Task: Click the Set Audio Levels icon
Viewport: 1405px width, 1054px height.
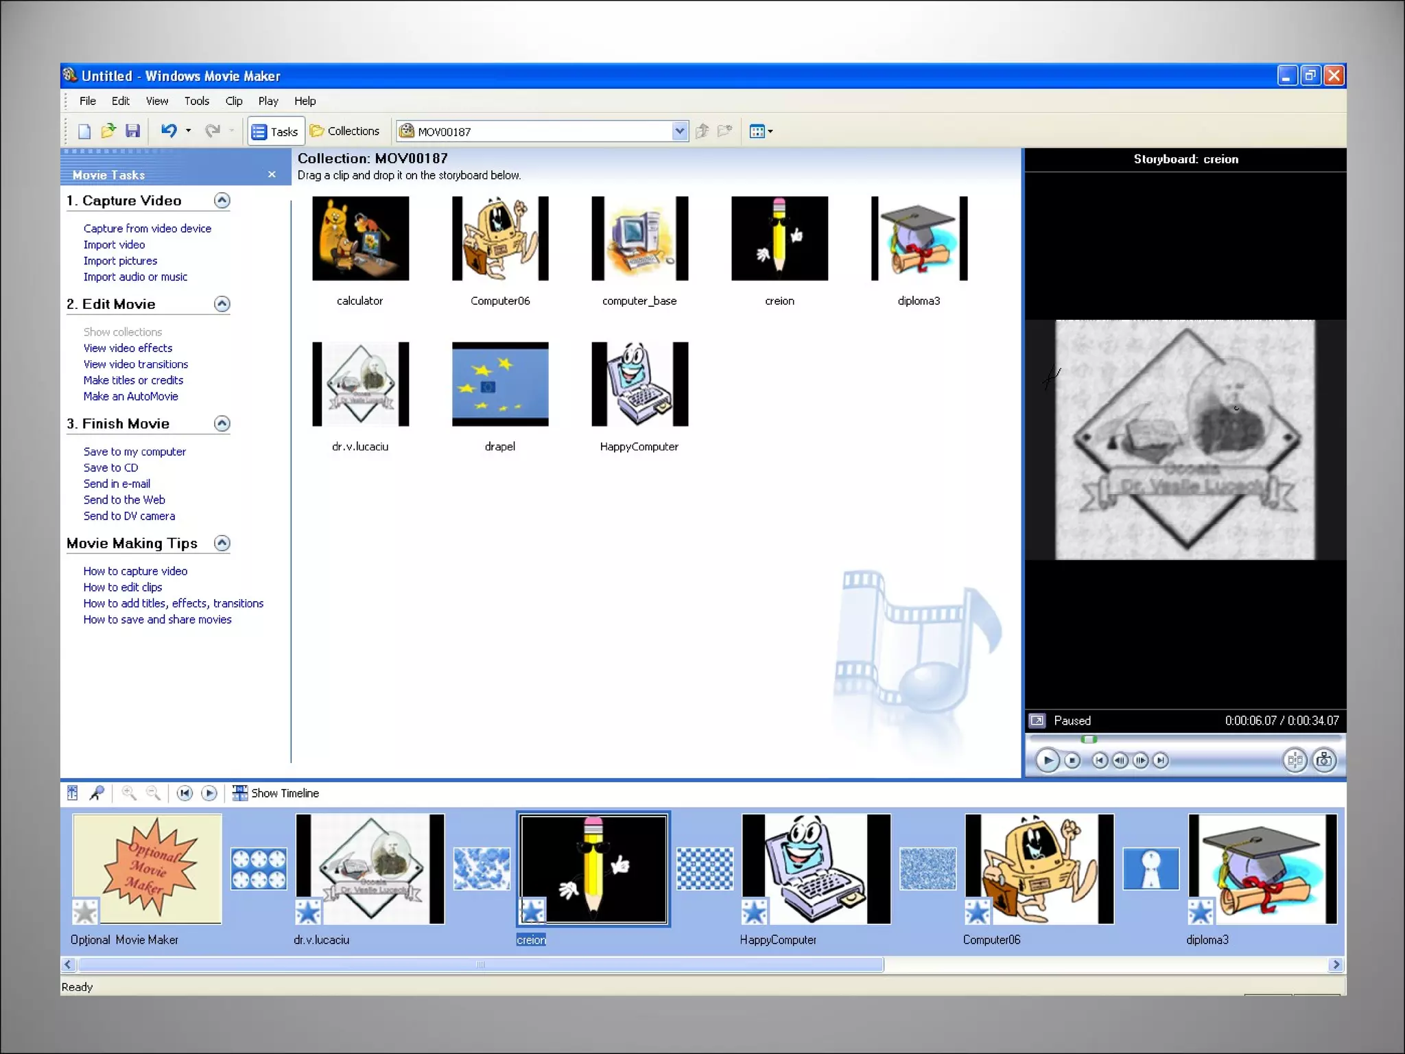Action: click(73, 793)
